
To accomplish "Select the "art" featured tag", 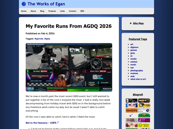I will pyautogui.click(x=132, y=44).
